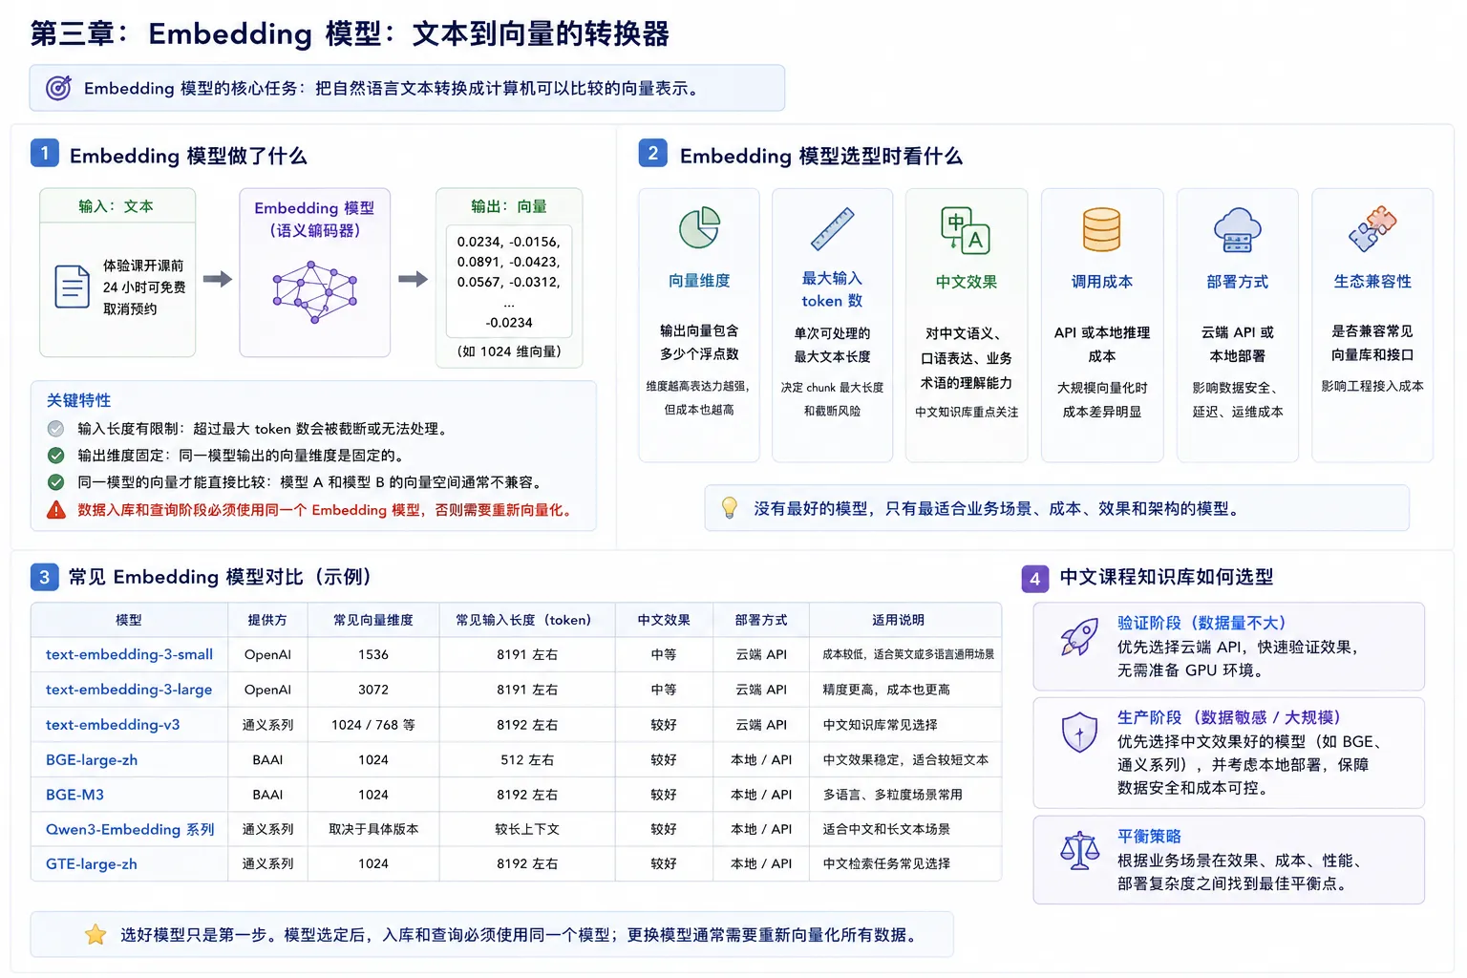Click the 向量维度 card title

click(699, 281)
